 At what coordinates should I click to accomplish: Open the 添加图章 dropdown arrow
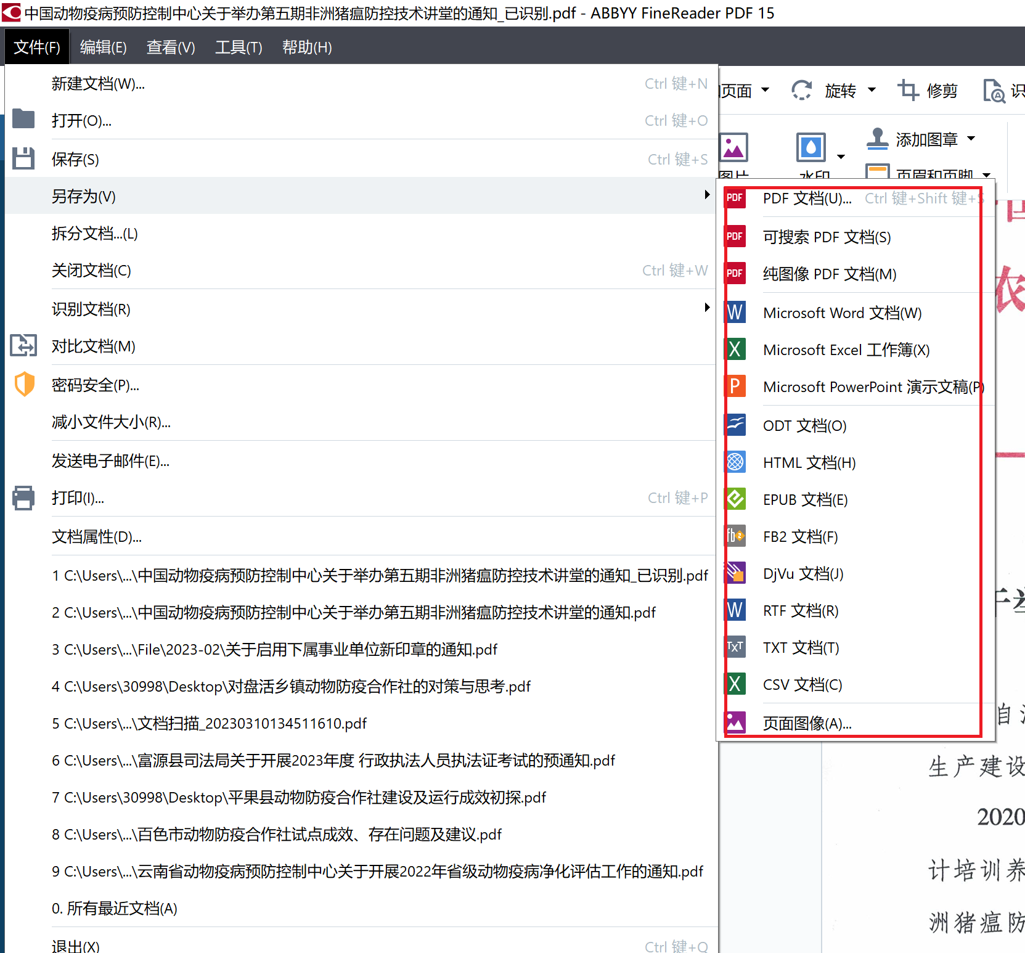point(971,139)
